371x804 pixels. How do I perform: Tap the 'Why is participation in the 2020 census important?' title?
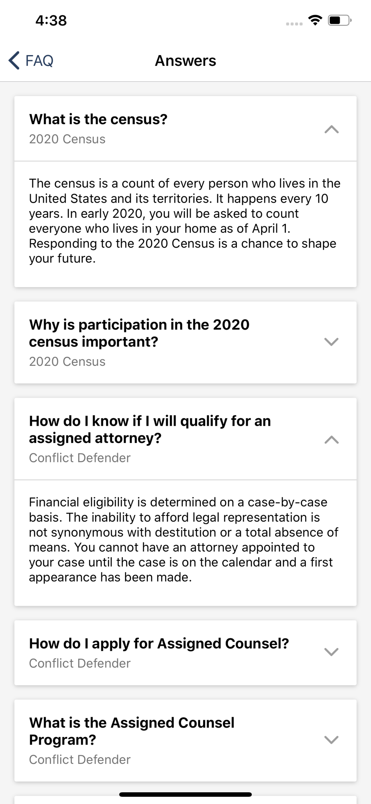click(139, 333)
